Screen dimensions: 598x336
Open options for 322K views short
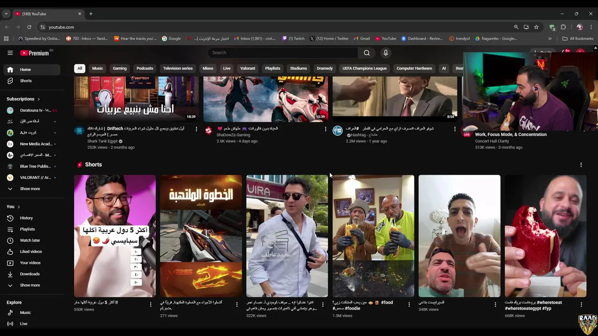323,304
